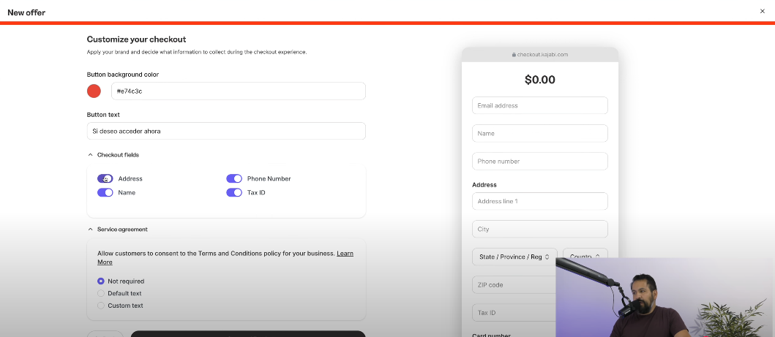Choose the Default text option

click(101, 293)
